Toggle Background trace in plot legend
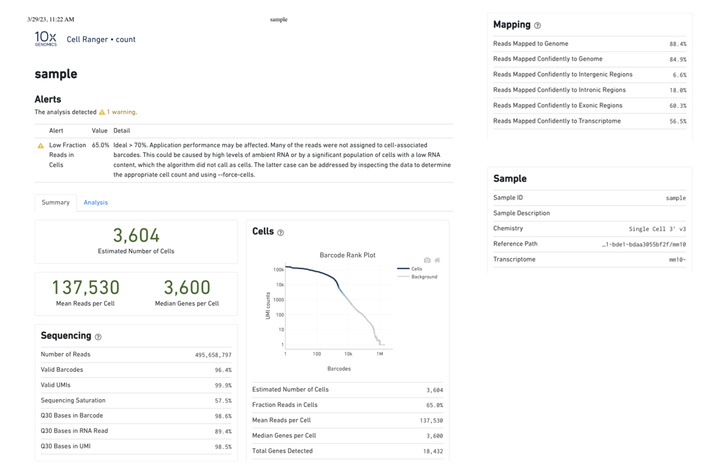 pyautogui.click(x=417, y=277)
